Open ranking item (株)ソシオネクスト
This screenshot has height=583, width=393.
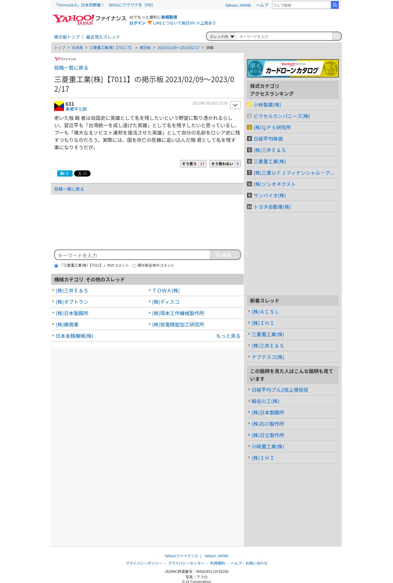point(274,184)
